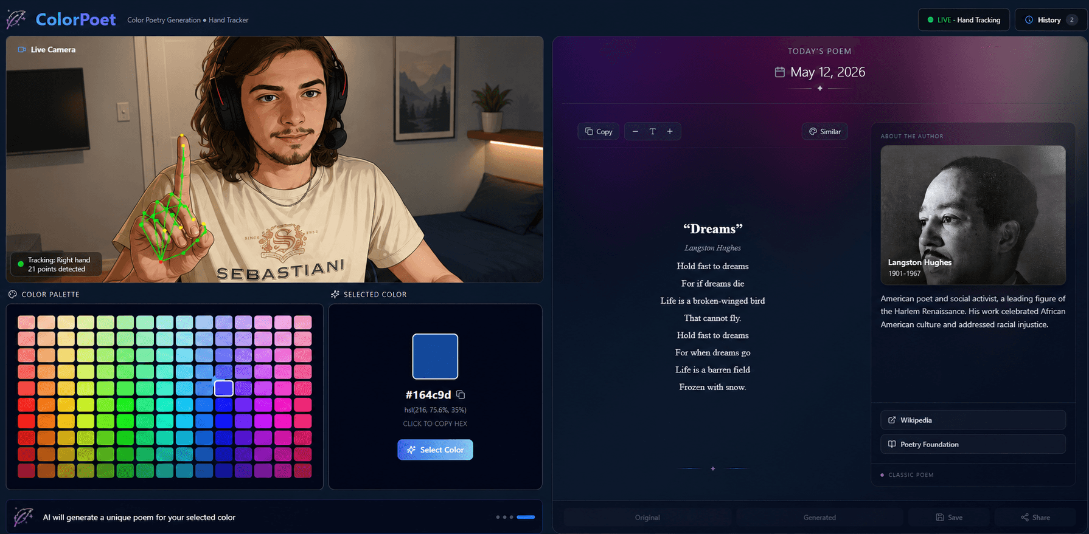Share the poem
The width and height of the screenshot is (1089, 534).
coord(1035,517)
